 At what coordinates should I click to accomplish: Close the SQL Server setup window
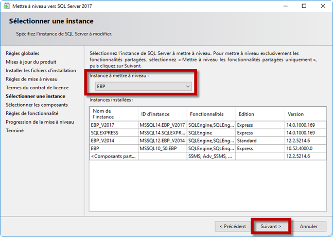coord(323,6)
